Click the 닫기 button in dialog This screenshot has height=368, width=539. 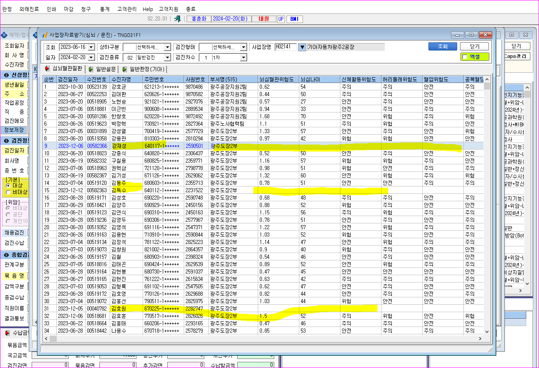(x=474, y=46)
